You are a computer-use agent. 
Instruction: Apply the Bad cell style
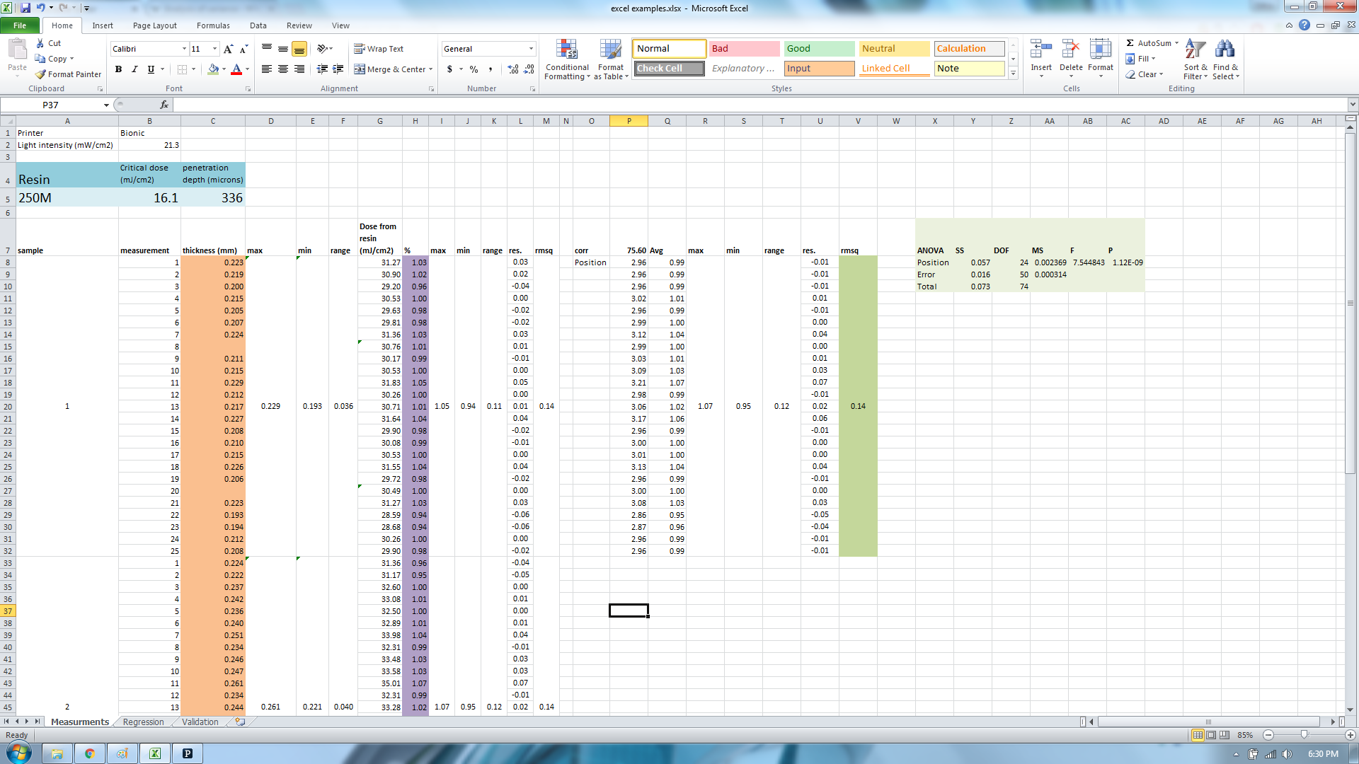(x=744, y=49)
